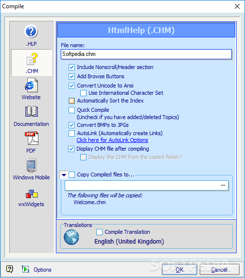Close the Compile dialog window

tap(237, 6)
